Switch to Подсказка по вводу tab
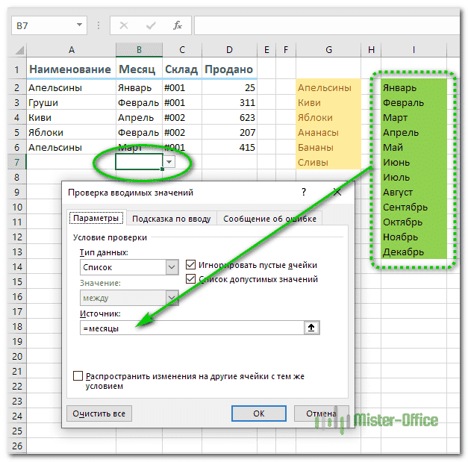This screenshot has height=462, width=468. pos(172,219)
